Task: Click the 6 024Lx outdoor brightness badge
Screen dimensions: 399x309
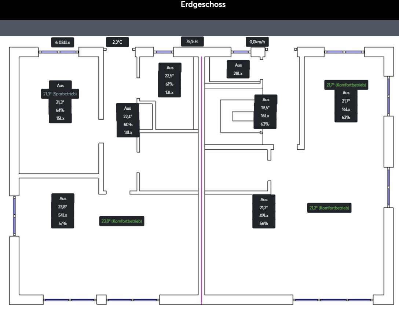Action: [x=62, y=43]
